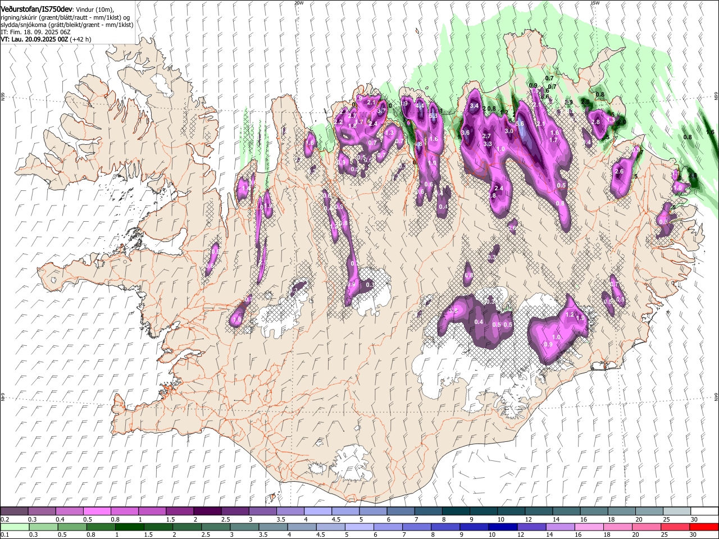Pick darkest purple snow swatch for 2–2.5 mm
Viewport: 719px width, 539px height.
(x=207, y=511)
